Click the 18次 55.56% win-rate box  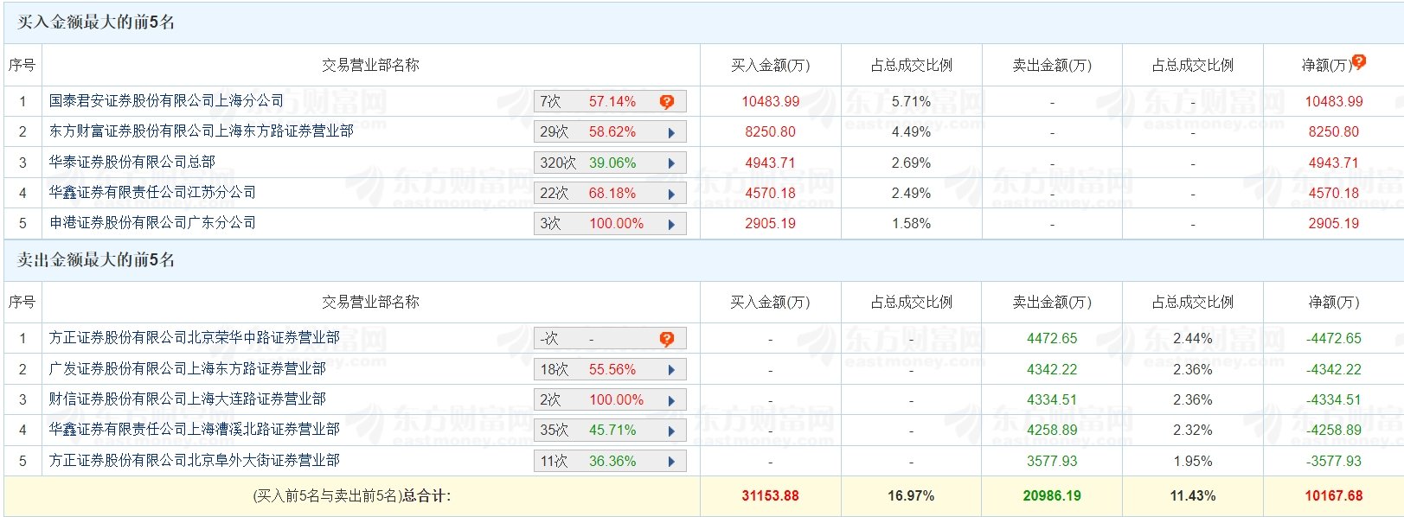tap(610, 370)
